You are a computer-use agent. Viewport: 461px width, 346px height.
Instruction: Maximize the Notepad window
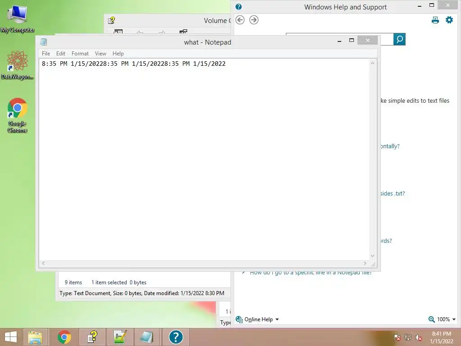tap(351, 40)
